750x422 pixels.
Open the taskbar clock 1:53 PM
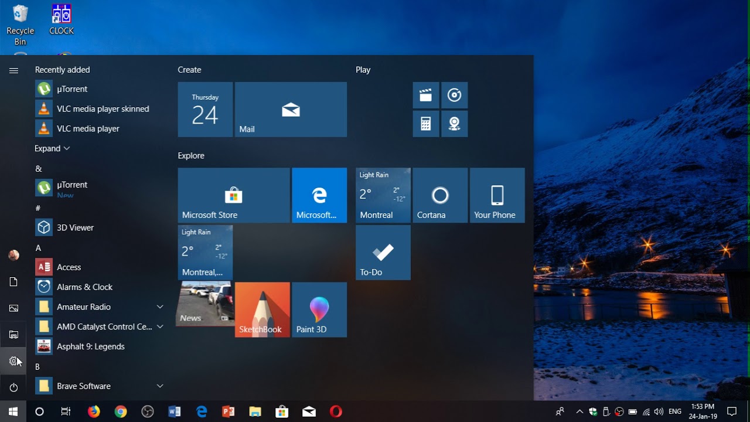coord(703,411)
